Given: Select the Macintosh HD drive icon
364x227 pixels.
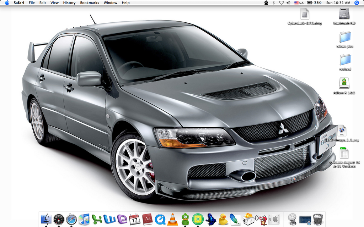Looking at the screenshot, I should point(344,17).
